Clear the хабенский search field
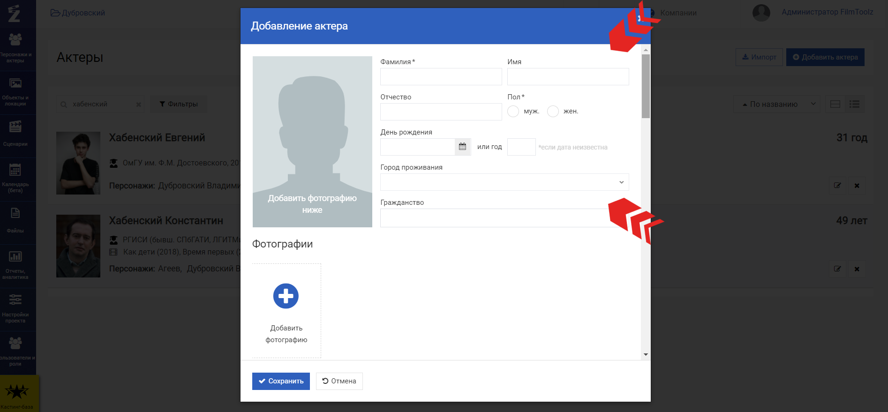This screenshot has height=412, width=888. pyautogui.click(x=139, y=105)
